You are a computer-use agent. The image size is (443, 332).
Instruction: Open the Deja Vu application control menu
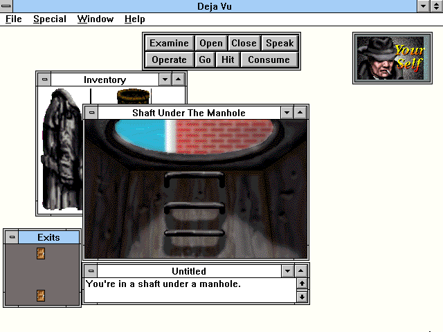6,6
